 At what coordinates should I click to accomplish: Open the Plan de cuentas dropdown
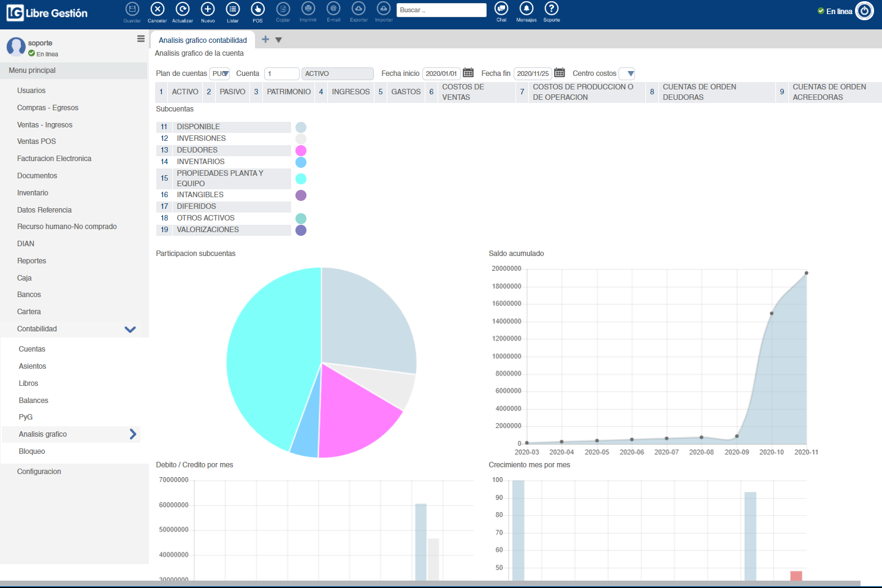pyautogui.click(x=219, y=73)
